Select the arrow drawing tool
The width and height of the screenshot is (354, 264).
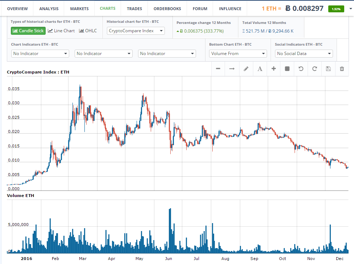pos(232,69)
